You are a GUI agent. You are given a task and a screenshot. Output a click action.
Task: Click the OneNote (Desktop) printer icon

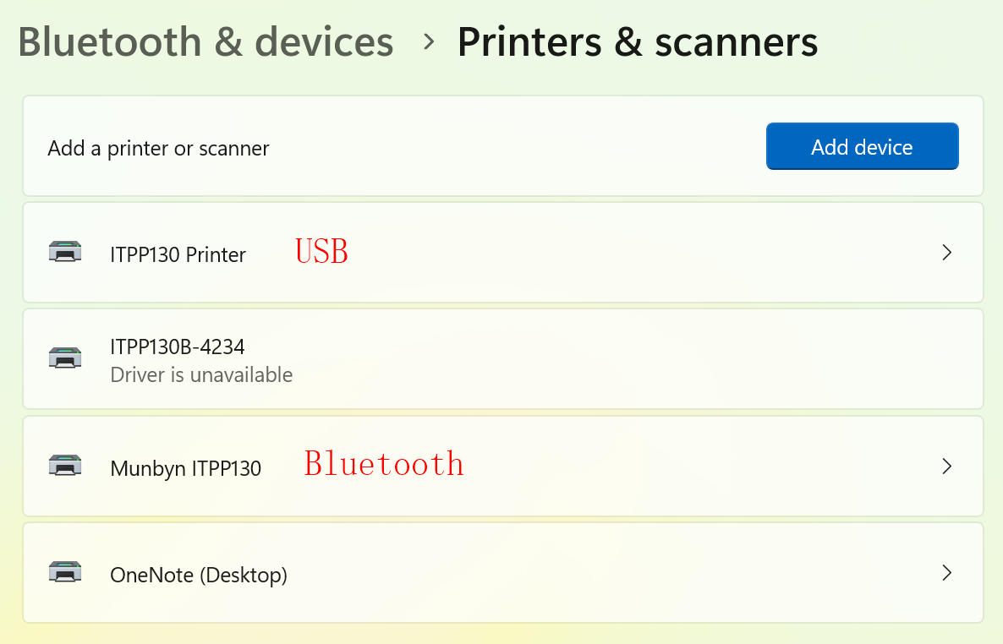click(x=65, y=572)
